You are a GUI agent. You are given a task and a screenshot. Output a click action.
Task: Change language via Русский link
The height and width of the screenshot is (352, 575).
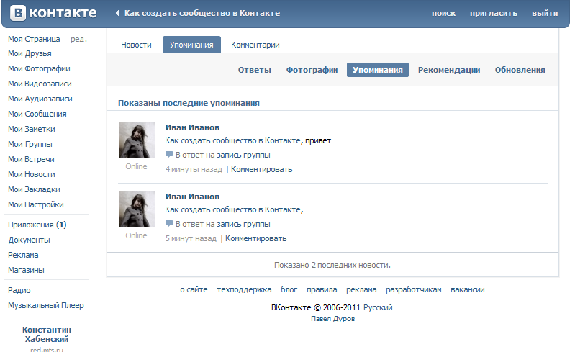(x=378, y=307)
